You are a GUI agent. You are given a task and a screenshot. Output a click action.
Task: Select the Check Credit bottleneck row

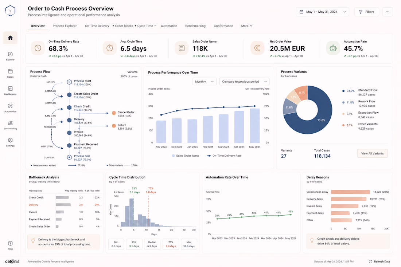click(x=64, y=197)
